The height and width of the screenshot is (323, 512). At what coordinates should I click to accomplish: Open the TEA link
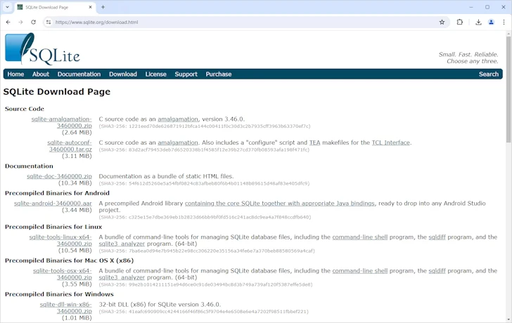pyautogui.click(x=315, y=143)
